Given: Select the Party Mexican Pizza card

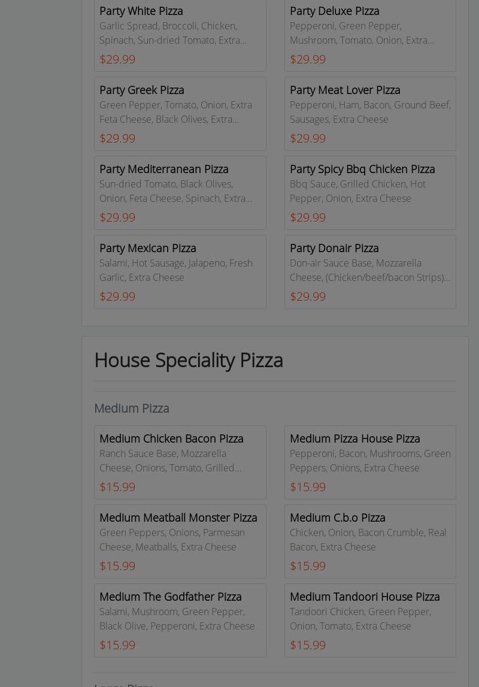Looking at the screenshot, I should [x=148, y=248].
